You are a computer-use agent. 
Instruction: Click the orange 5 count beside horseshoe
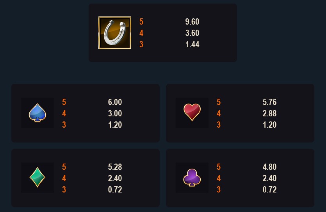[141, 21]
